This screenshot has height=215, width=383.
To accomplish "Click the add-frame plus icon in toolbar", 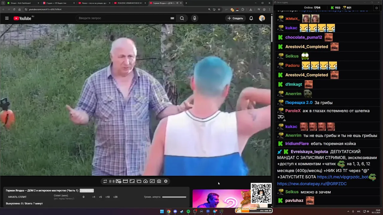I will click(x=152, y=181).
